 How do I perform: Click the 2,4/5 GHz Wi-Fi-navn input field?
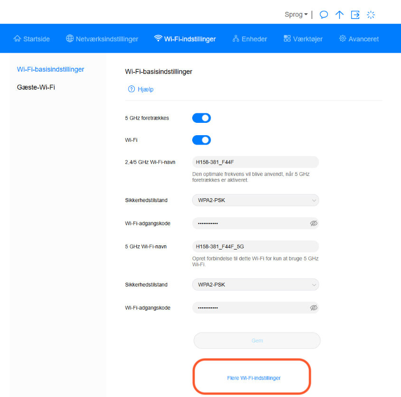(x=255, y=162)
